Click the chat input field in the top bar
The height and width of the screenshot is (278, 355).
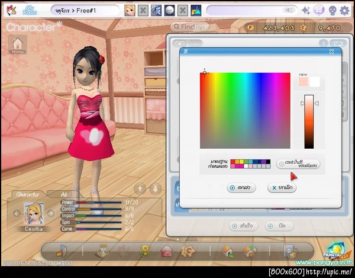tap(252, 11)
